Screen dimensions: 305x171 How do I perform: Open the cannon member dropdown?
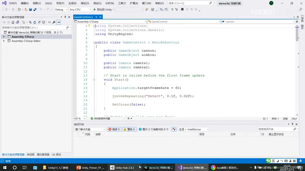pos(258,22)
